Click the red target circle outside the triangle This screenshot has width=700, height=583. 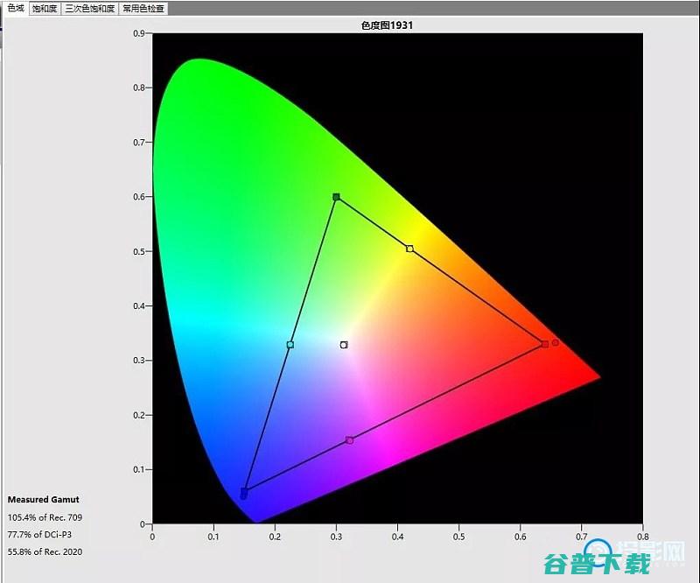pyautogui.click(x=556, y=342)
